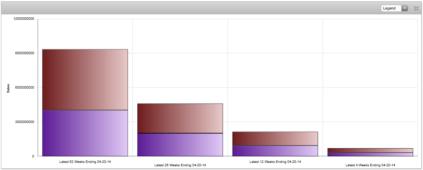
Task: Select purple segment of 52 Weeks bar
Action: tap(85, 133)
